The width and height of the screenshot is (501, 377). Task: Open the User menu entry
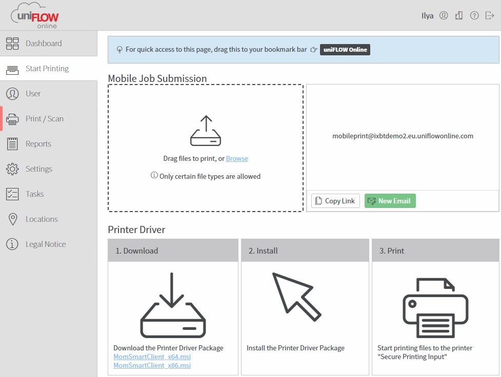pyautogui.click(x=49, y=94)
